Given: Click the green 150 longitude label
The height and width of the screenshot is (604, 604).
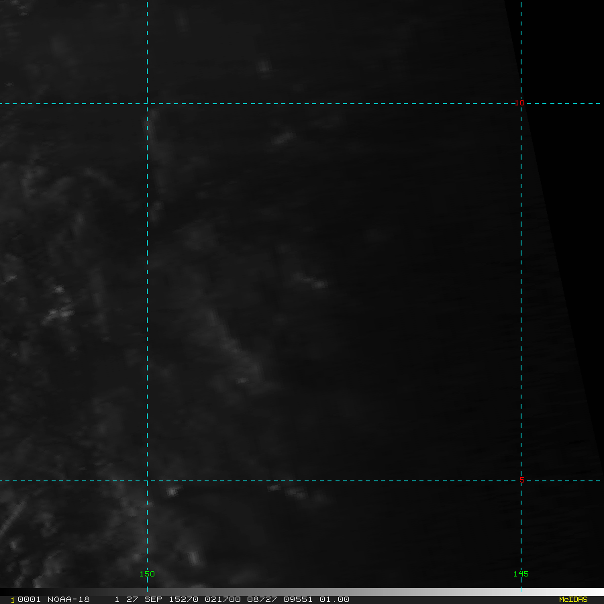Looking at the screenshot, I should pos(147,574).
